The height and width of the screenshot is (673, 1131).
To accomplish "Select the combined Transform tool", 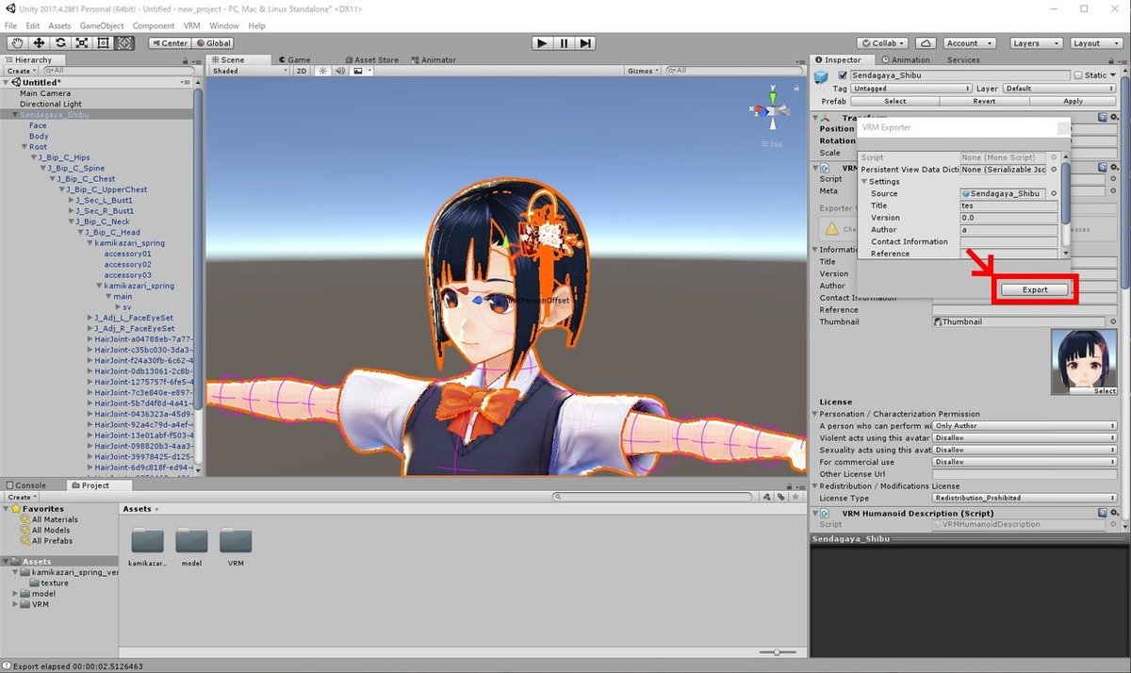I will (125, 42).
